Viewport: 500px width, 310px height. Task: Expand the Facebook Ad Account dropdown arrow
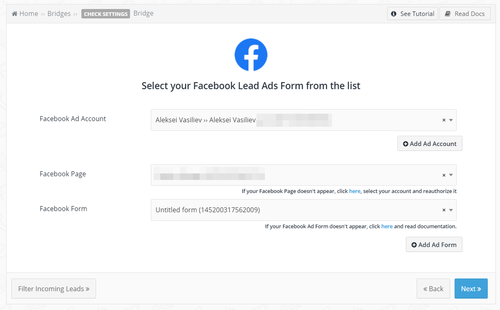tap(451, 120)
